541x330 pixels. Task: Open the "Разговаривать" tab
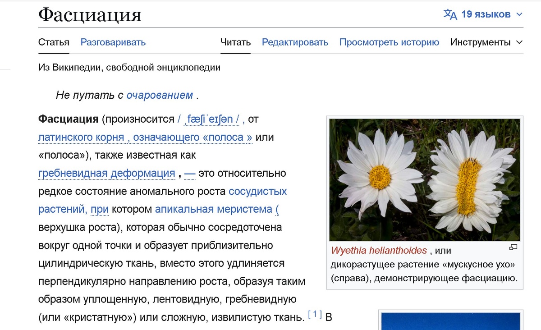[x=113, y=42]
